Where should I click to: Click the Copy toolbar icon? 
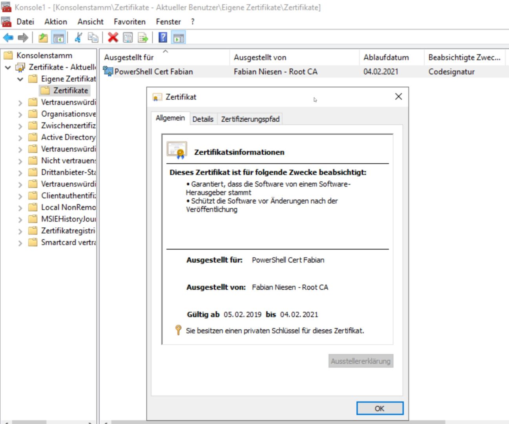pyautogui.click(x=93, y=38)
